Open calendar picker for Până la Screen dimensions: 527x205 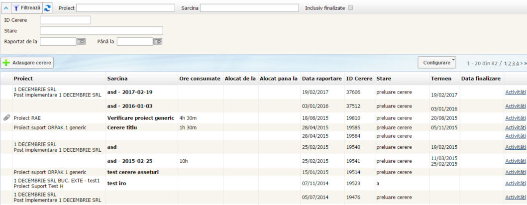(158, 42)
